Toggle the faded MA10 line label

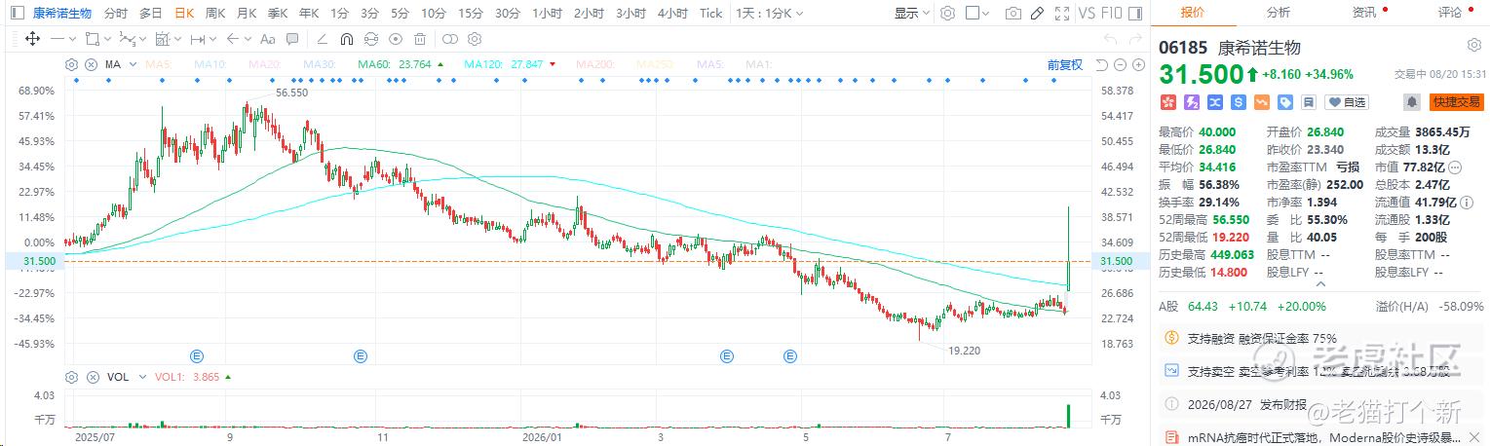tap(210, 64)
